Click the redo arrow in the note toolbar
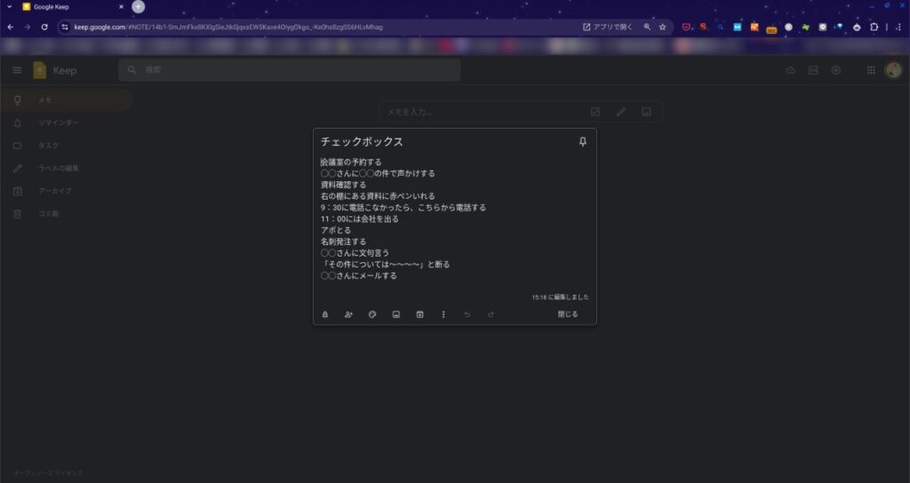Image resolution: width=910 pixels, height=483 pixels. pos(491,314)
